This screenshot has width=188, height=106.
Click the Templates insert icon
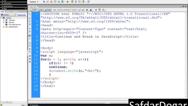point(83,2)
